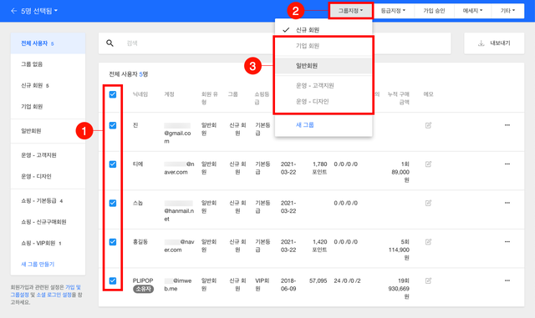The width and height of the screenshot is (535, 318).
Task: Click the back arrow icon in the header
Action: (13, 11)
